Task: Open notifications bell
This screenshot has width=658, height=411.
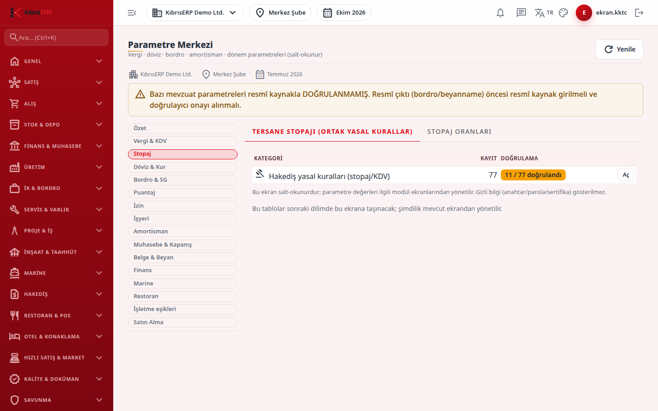Action: [500, 13]
